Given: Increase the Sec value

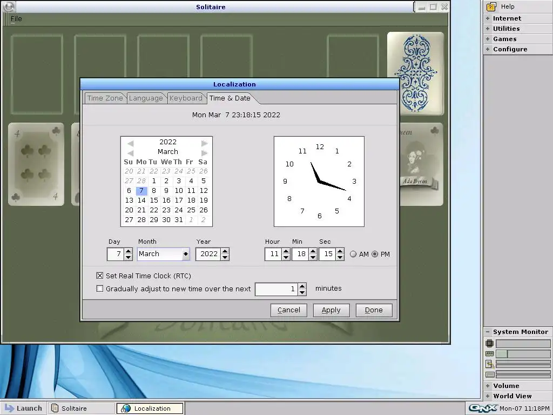Looking at the screenshot, I should [x=340, y=251].
